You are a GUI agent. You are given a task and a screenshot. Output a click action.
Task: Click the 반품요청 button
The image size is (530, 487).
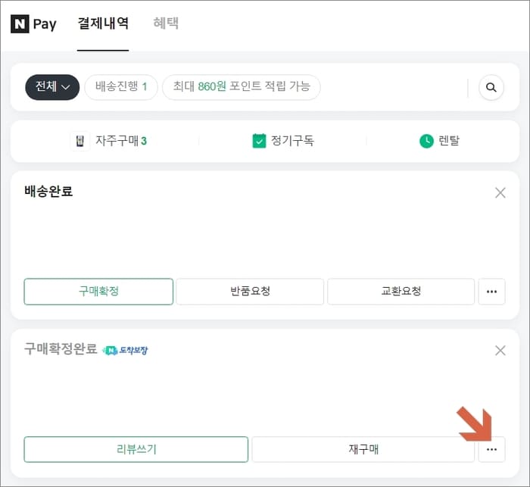[x=250, y=292]
